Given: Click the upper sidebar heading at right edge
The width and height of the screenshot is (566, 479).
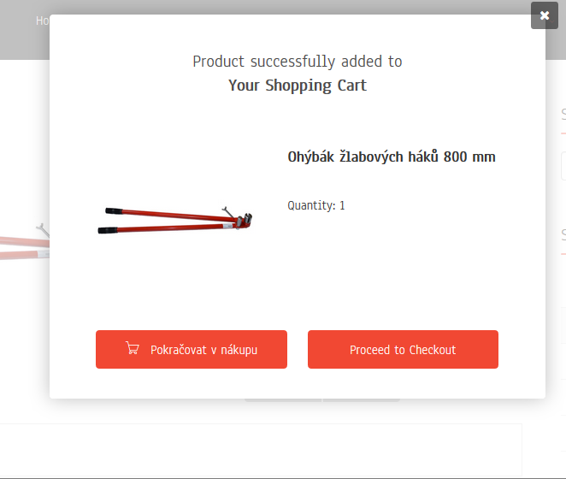Looking at the screenshot, I should 563,114.
